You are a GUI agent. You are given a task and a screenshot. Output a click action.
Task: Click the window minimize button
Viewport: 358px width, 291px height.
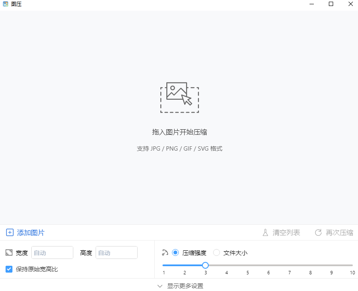pyautogui.click(x=311, y=4)
